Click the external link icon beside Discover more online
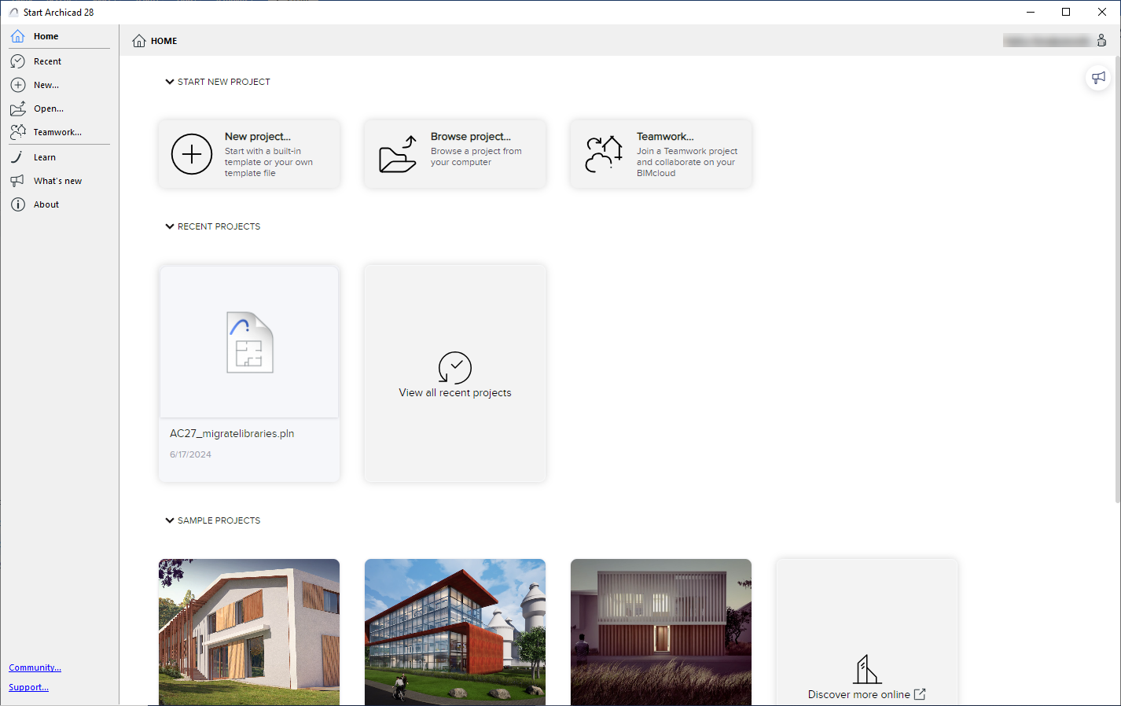The height and width of the screenshot is (706, 1121). pos(920,694)
